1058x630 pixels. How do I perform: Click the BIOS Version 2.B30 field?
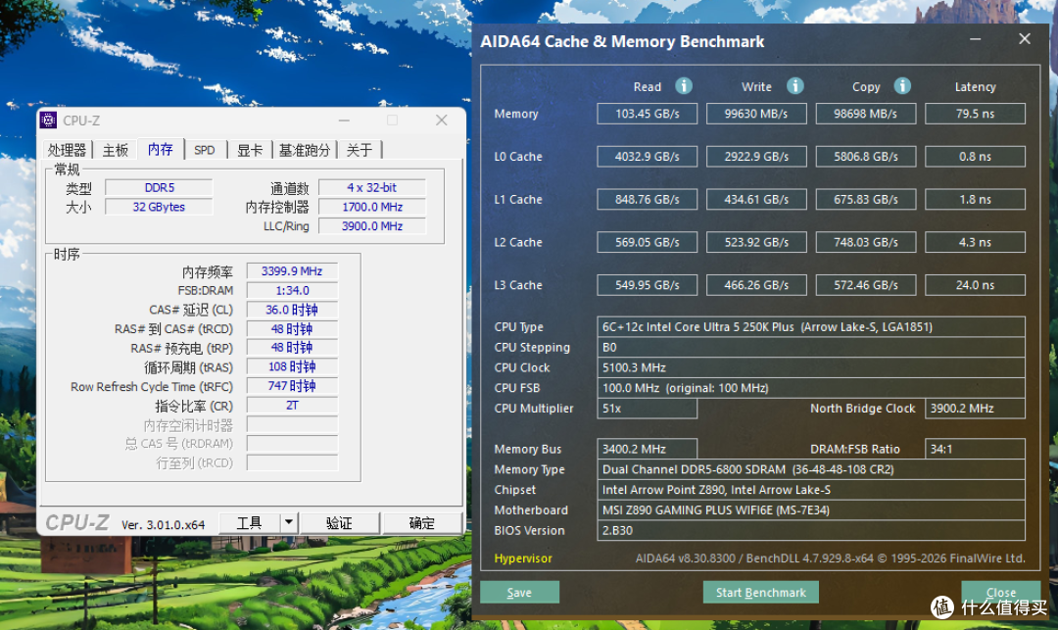pos(811,530)
